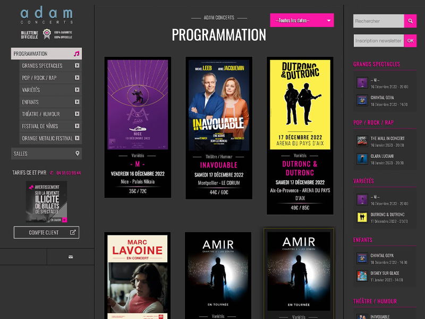Click the music note icon beside Programmation
Viewport: 425px width, 319px height.
[x=76, y=54]
